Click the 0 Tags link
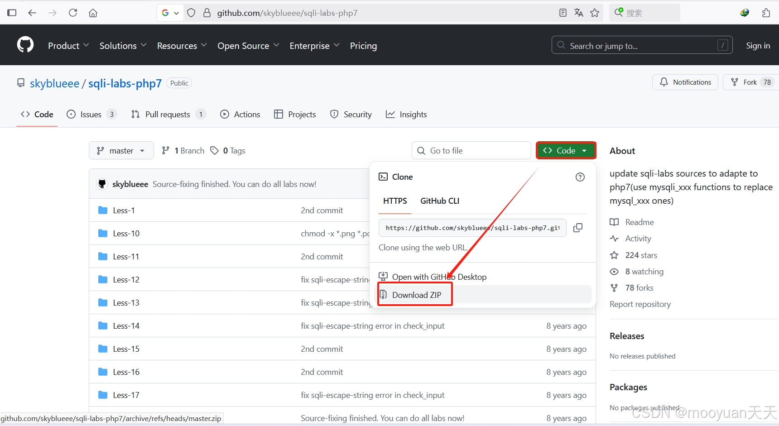Image resolution: width=779 pixels, height=426 pixels. pos(228,150)
